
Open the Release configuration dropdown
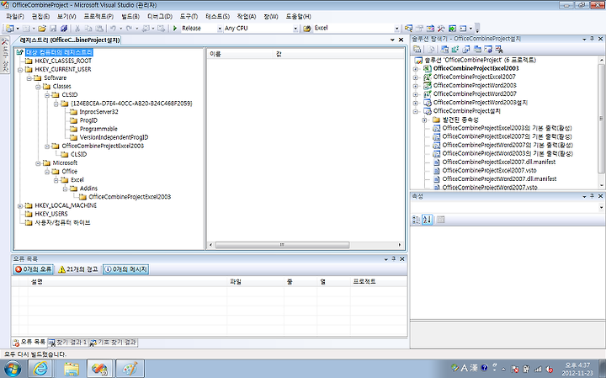click(220, 29)
